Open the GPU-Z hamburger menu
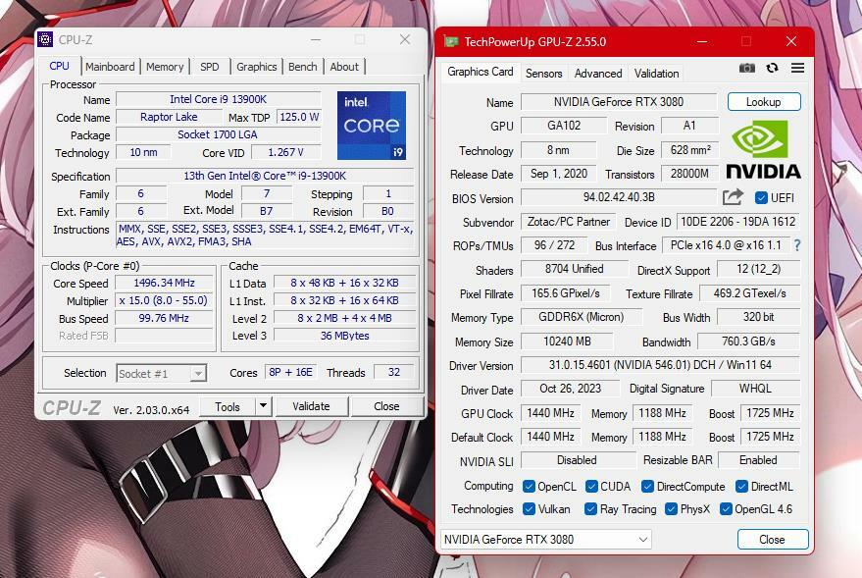The height and width of the screenshot is (578, 862). (x=797, y=68)
